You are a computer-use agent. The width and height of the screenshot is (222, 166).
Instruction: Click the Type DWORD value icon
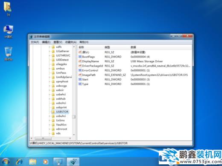click(x=80, y=84)
